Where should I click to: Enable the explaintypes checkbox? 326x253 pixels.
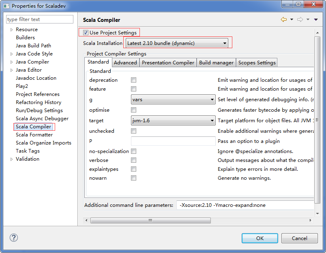[x=133, y=169]
